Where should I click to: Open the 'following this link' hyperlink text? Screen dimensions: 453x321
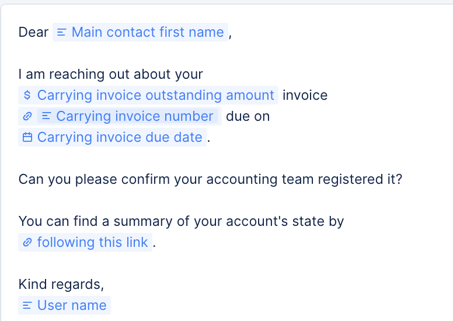(92, 243)
